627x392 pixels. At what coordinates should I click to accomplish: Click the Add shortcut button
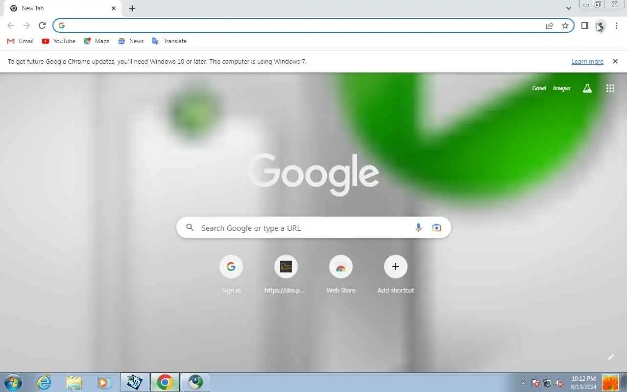pyautogui.click(x=396, y=274)
